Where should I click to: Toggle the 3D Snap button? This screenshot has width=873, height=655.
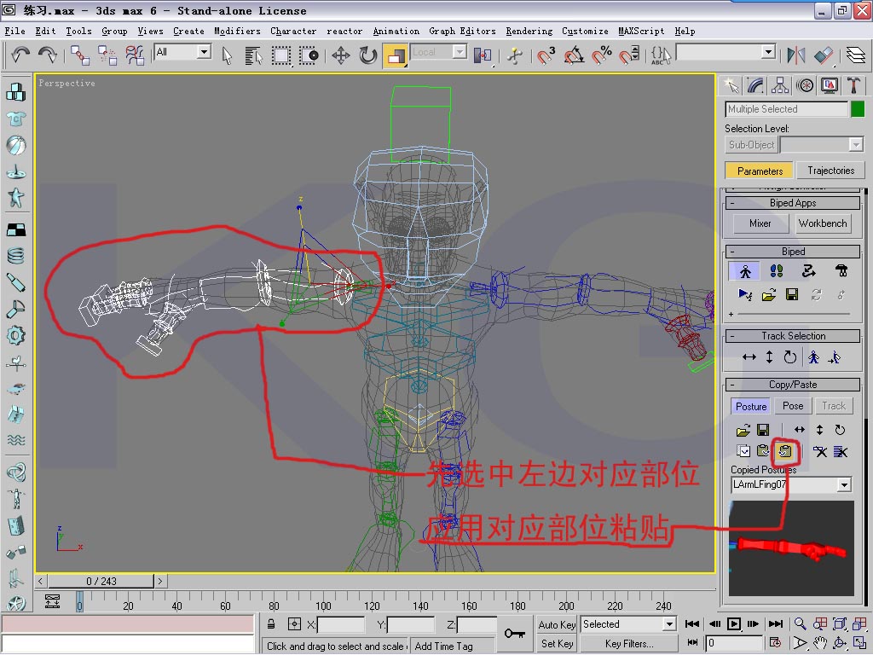(x=546, y=55)
